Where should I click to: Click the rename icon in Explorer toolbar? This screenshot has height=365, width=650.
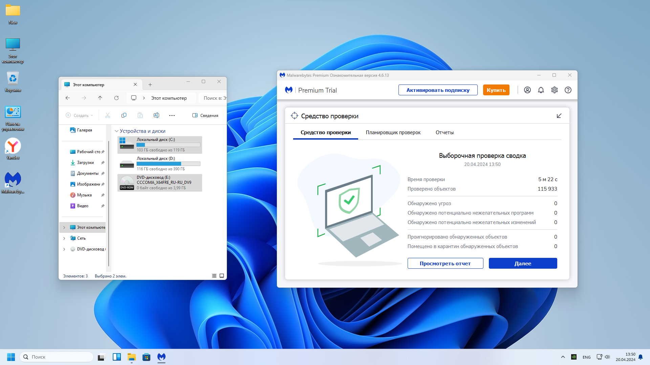156,115
